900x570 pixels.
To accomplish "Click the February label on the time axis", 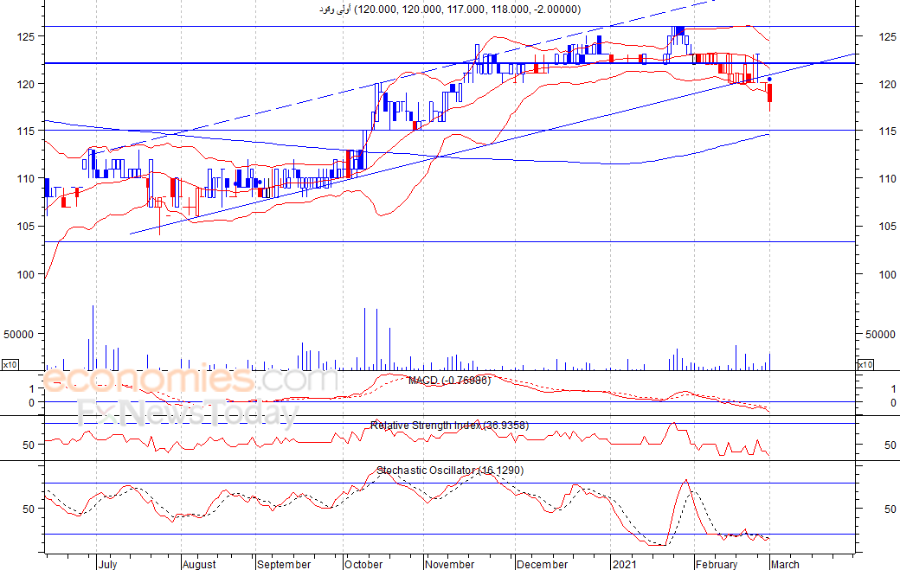I will (717, 564).
